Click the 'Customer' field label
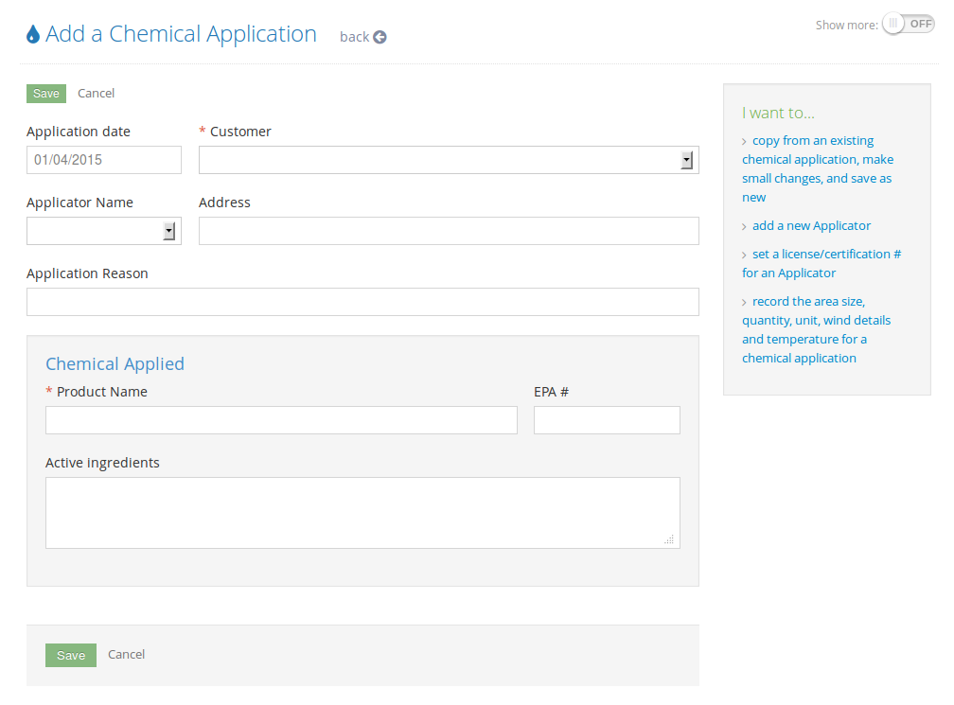 point(241,132)
